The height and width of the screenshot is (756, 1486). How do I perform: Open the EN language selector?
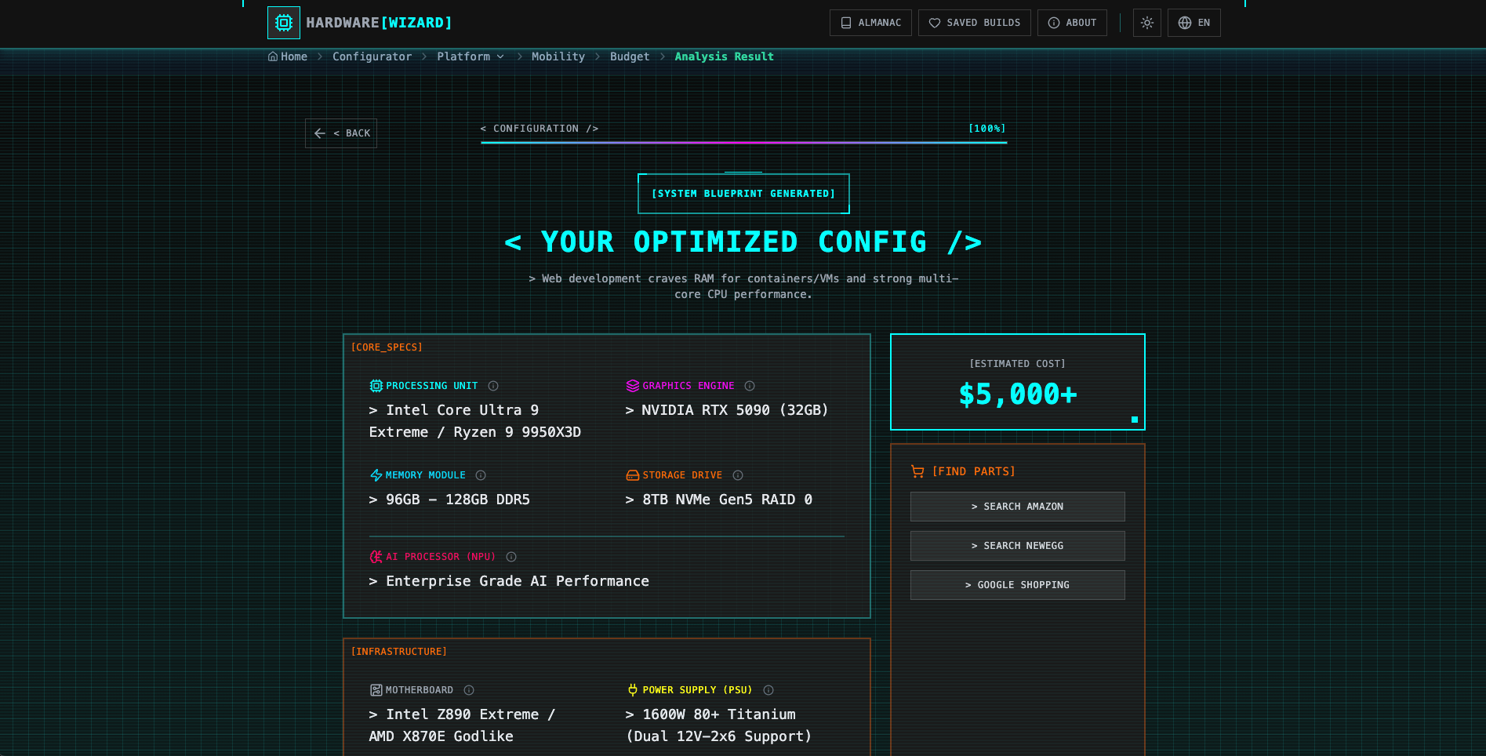coord(1194,23)
